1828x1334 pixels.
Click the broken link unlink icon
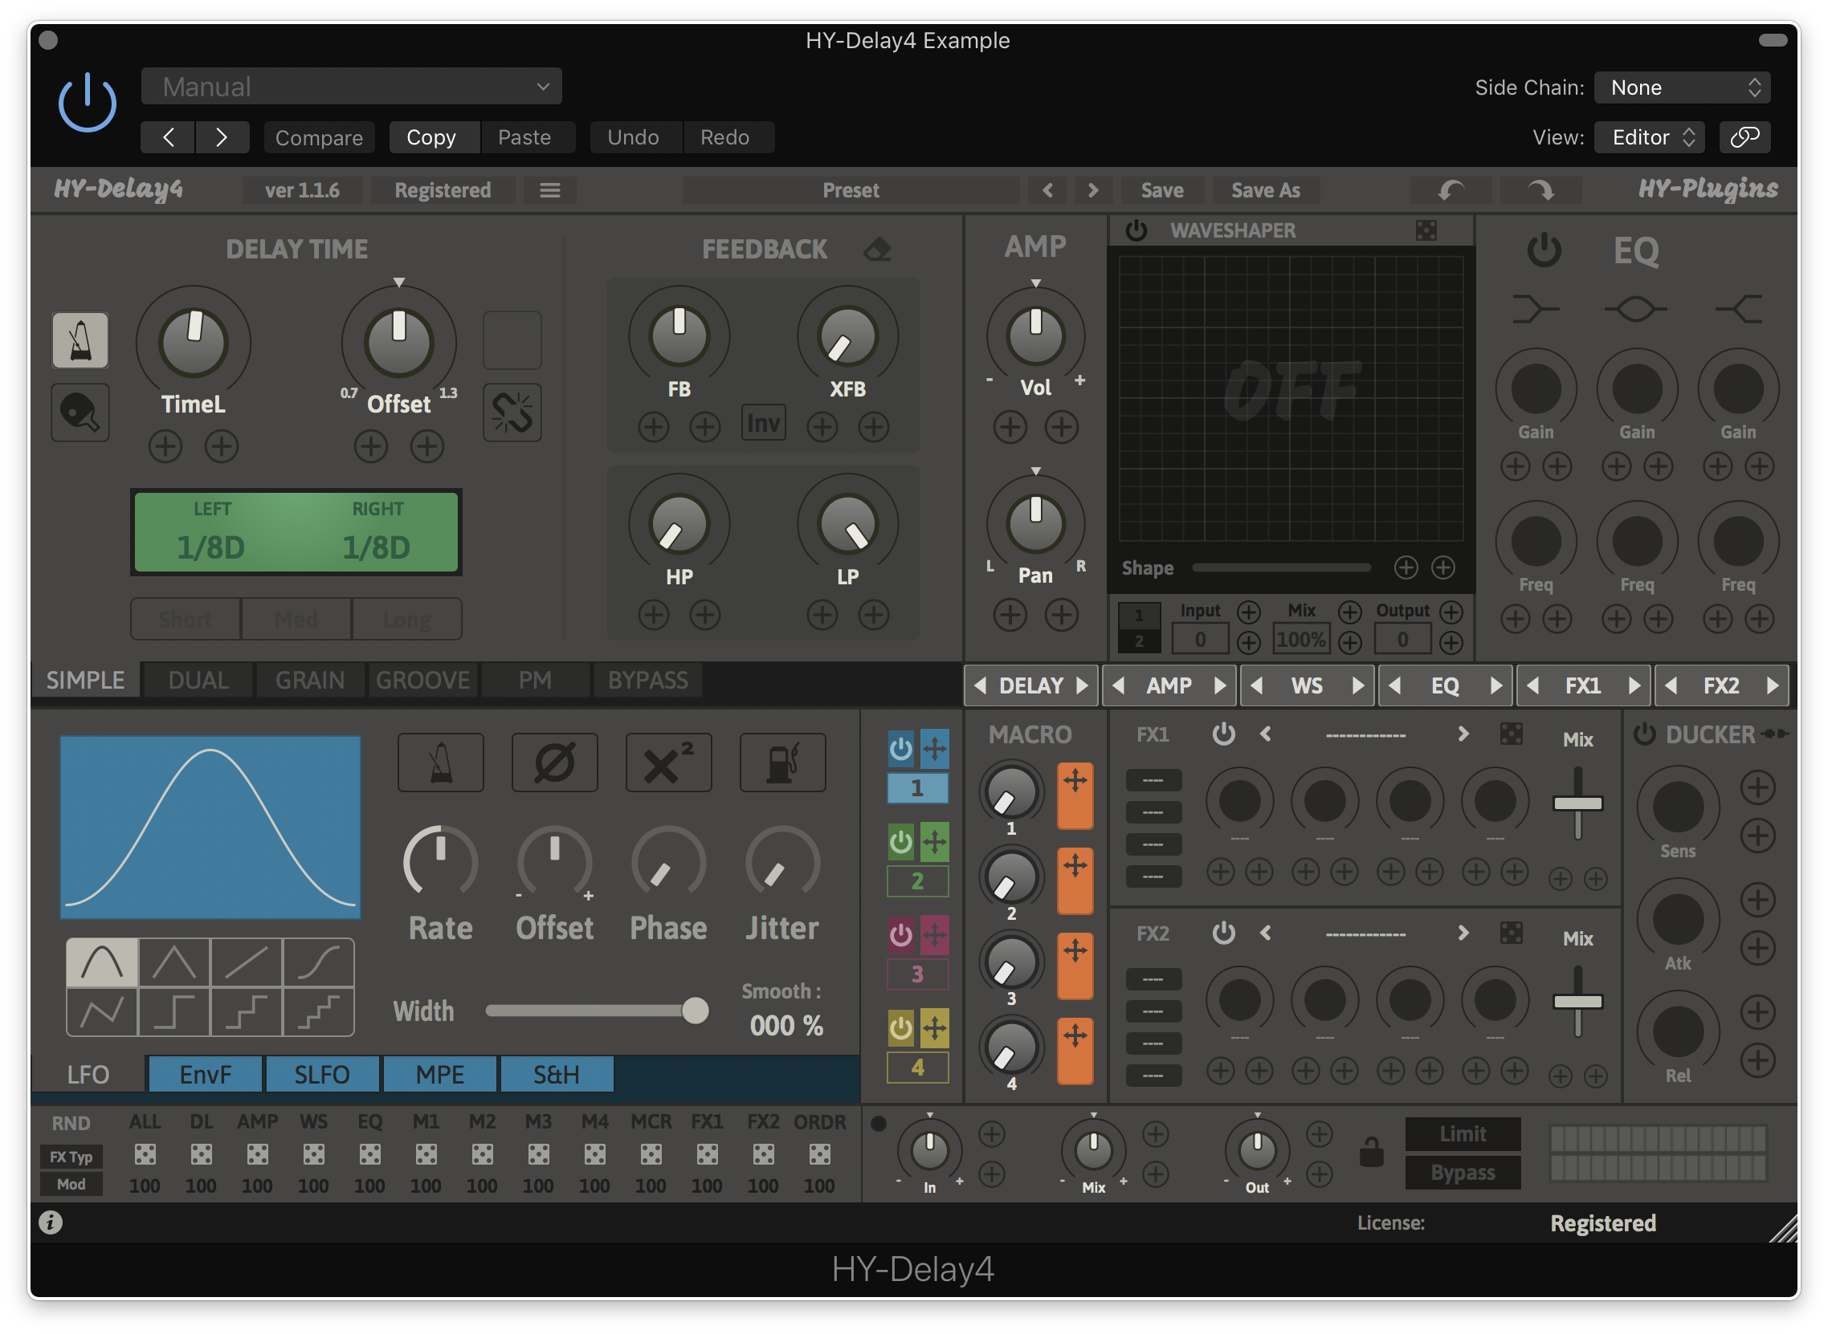point(512,413)
